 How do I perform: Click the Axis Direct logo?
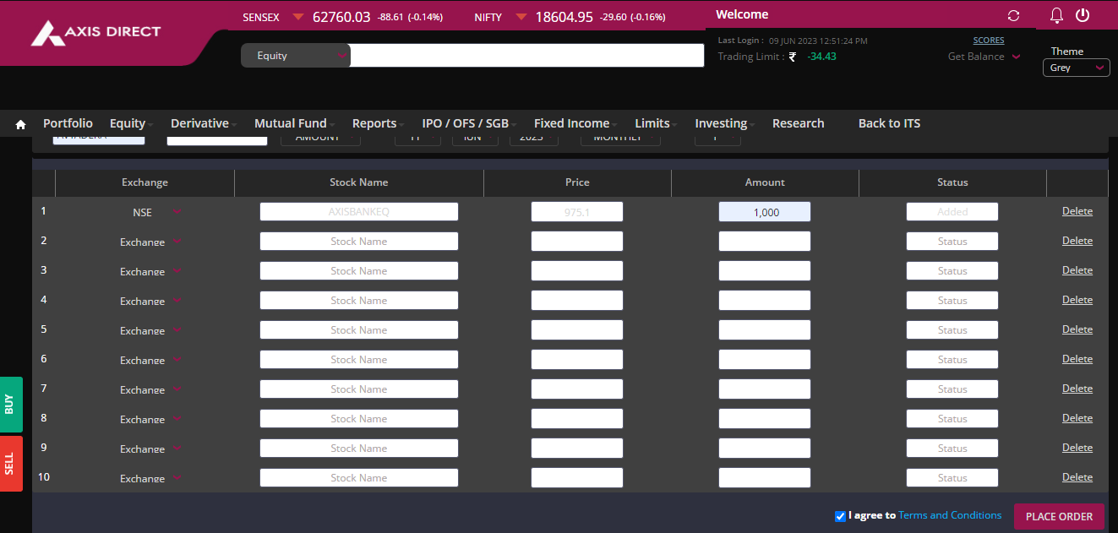(x=95, y=33)
